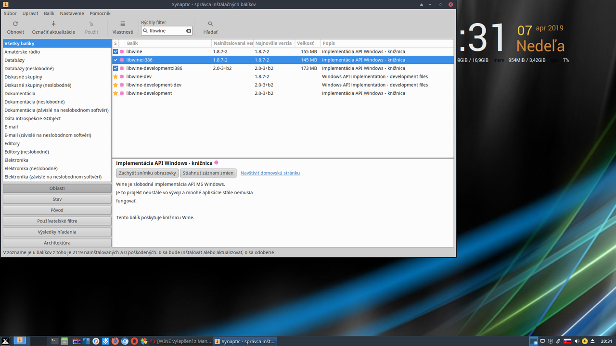Select the Stav filter button

[x=57, y=199]
